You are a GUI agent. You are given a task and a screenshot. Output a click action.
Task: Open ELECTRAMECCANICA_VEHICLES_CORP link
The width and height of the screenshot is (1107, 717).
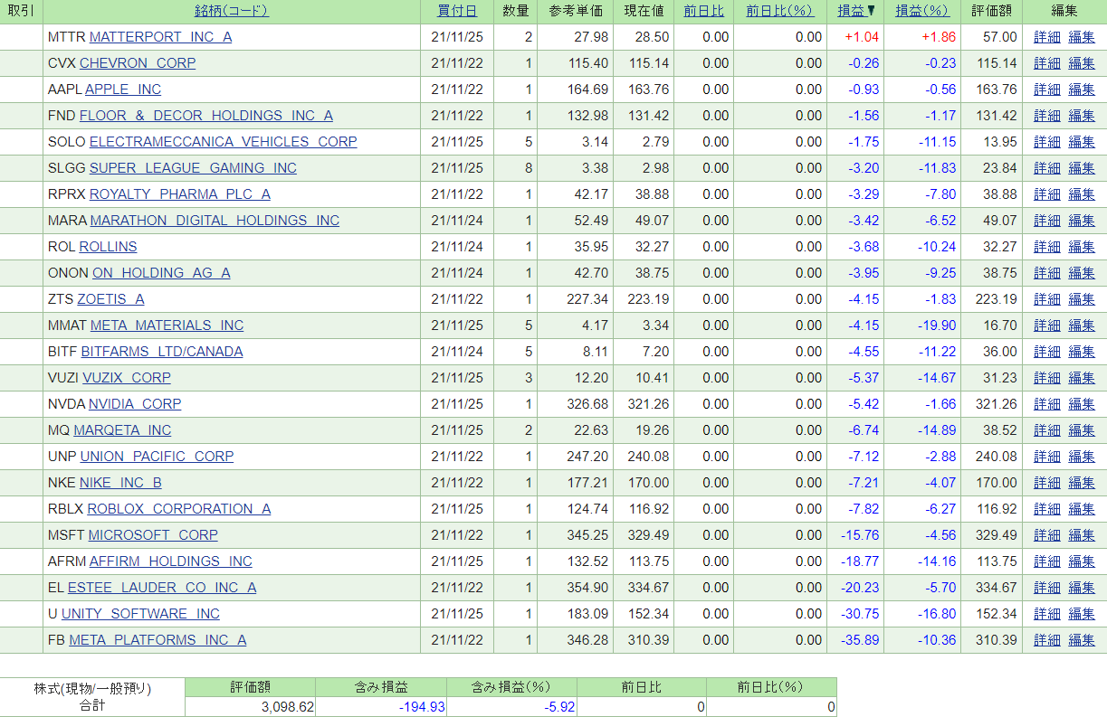point(224,142)
